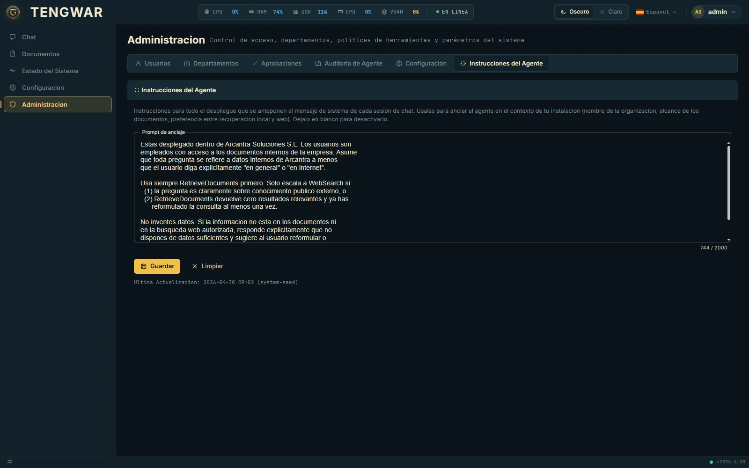The height and width of the screenshot is (468, 749).
Task: Open sidebar Configuracion page
Action: [x=58, y=88]
